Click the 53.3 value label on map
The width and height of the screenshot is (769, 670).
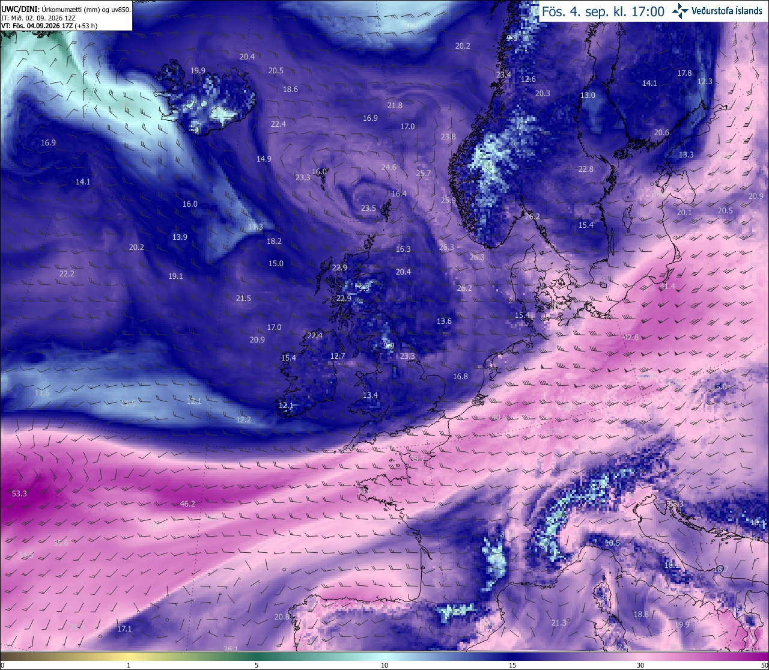point(19,494)
